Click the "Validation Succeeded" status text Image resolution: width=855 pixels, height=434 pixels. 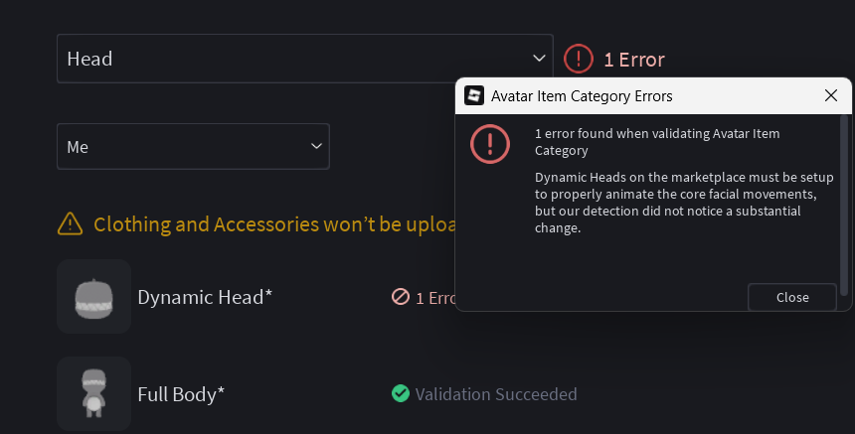(x=496, y=394)
